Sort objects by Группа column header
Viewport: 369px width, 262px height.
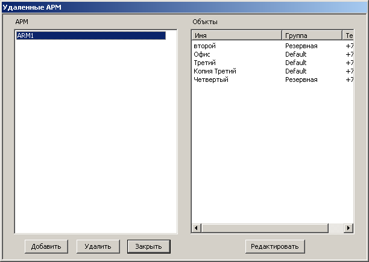point(312,36)
